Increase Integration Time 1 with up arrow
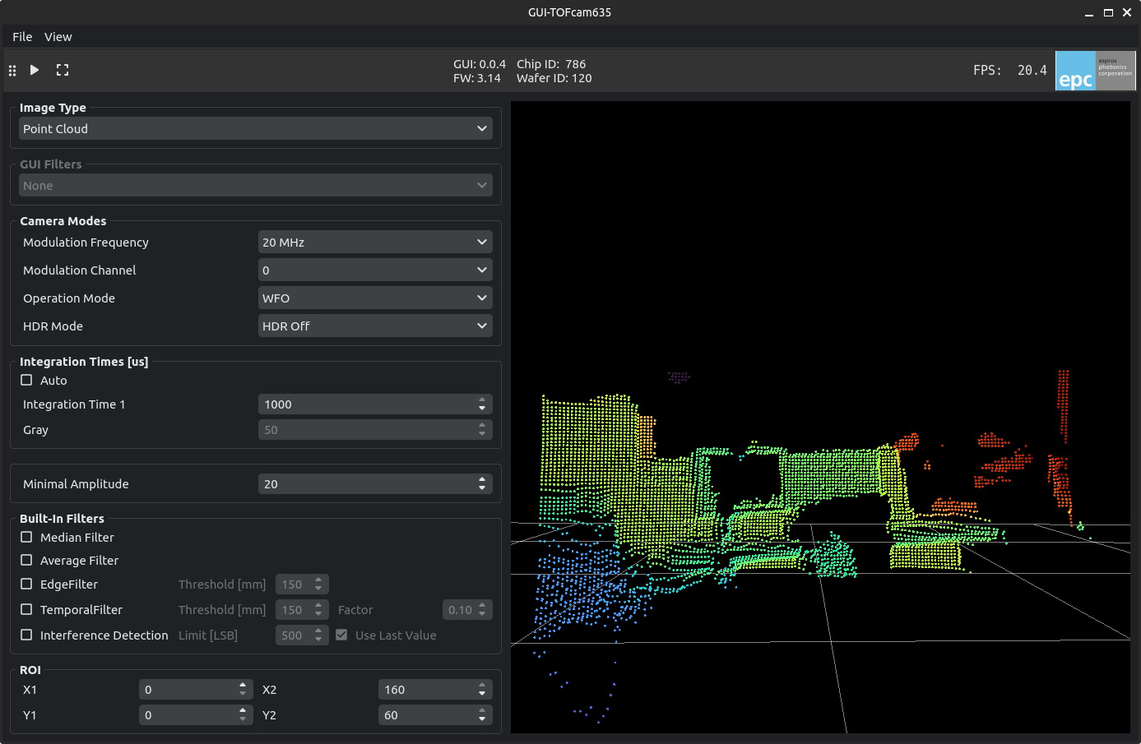 click(x=482, y=400)
